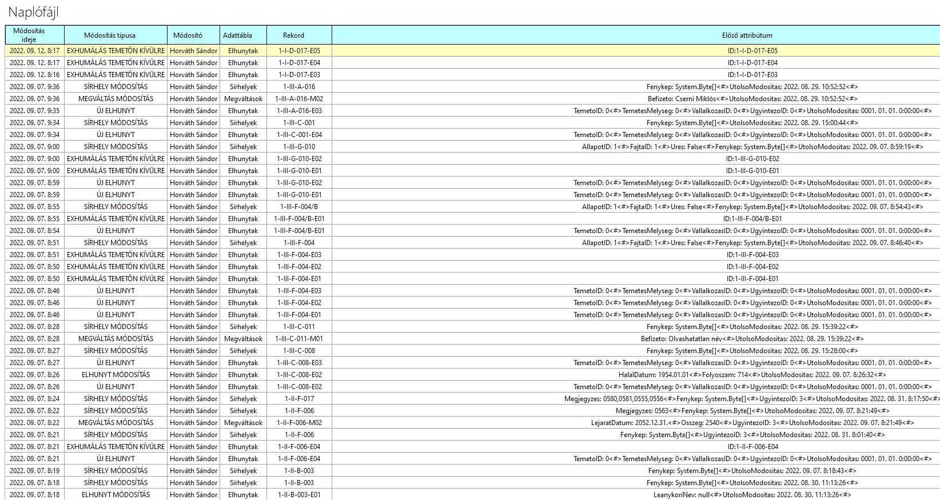The image size is (940, 500).
Task: Select record cell 1-III-F-004/B in Sírhelyek row
Action: (x=299, y=207)
